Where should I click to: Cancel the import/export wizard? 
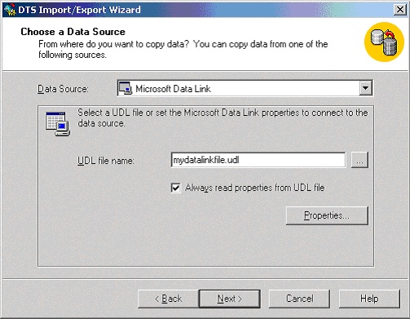[299, 299]
